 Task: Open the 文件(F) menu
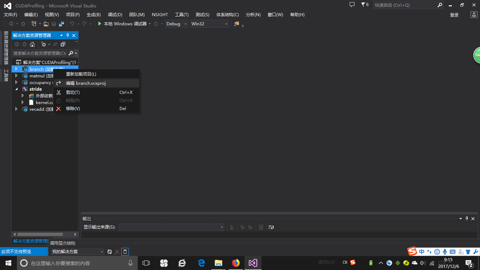(11, 15)
